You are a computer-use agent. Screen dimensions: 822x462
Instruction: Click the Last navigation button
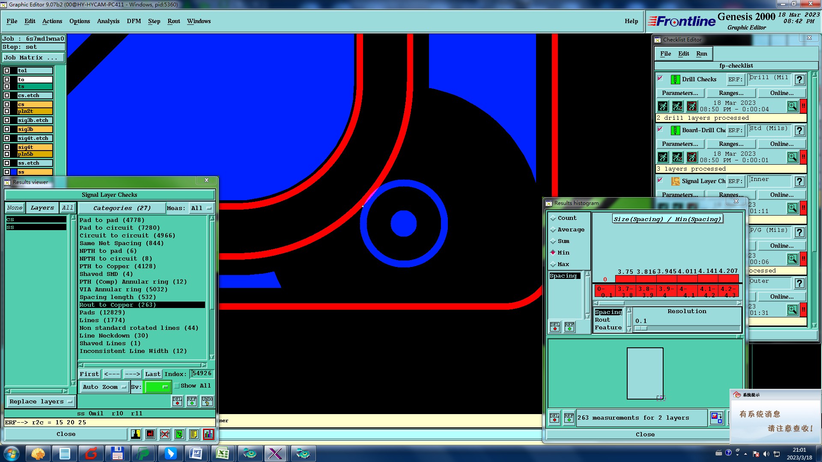152,374
